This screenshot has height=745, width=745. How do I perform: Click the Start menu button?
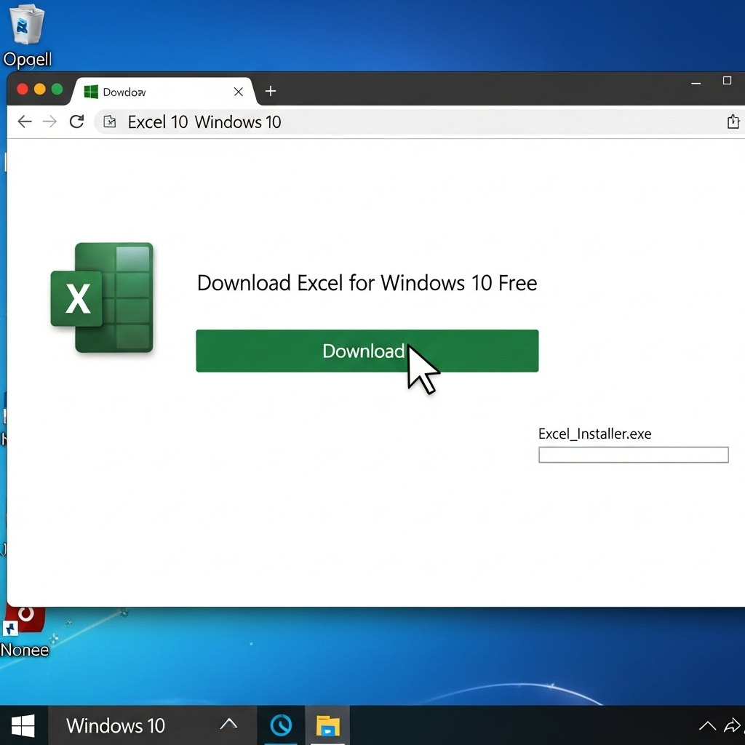tap(23, 725)
